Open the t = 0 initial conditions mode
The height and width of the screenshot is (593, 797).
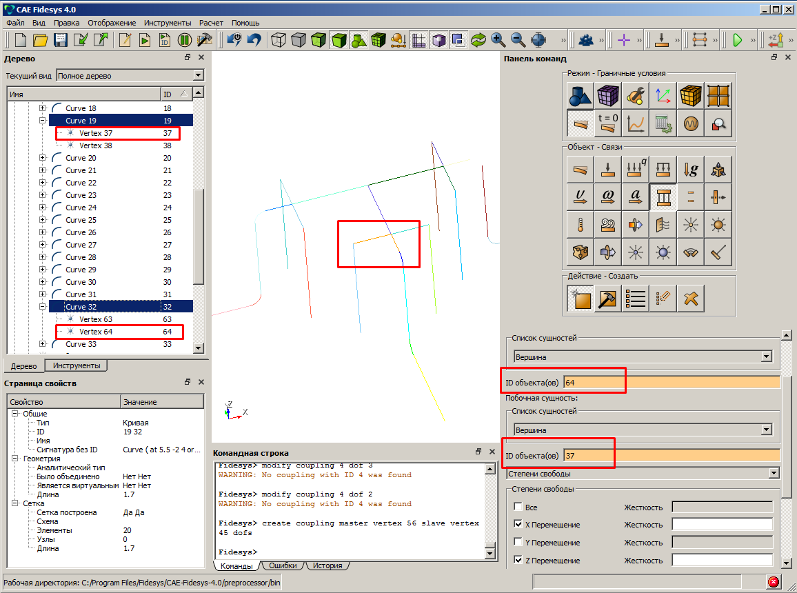tap(608, 123)
